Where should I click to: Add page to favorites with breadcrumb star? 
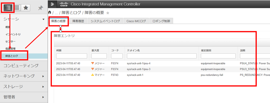pyautogui.click(x=108, y=13)
